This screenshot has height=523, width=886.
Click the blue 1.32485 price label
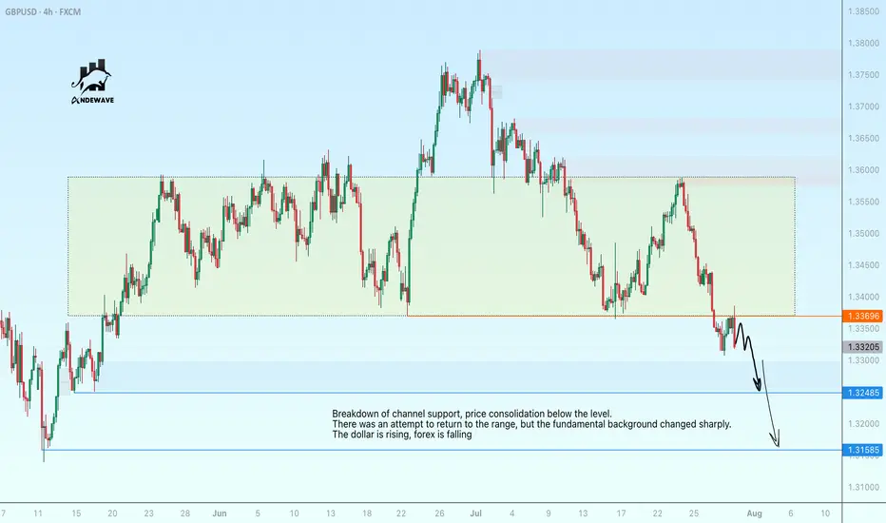click(x=862, y=393)
